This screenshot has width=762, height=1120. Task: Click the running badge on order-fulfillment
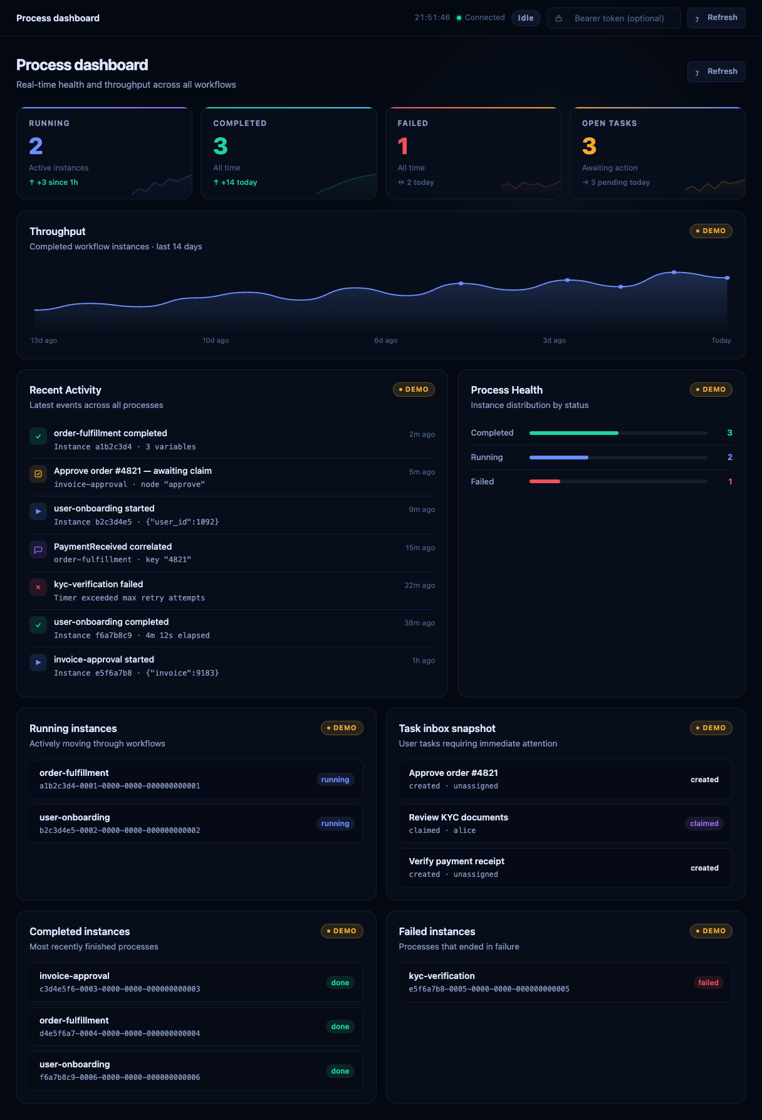(335, 780)
